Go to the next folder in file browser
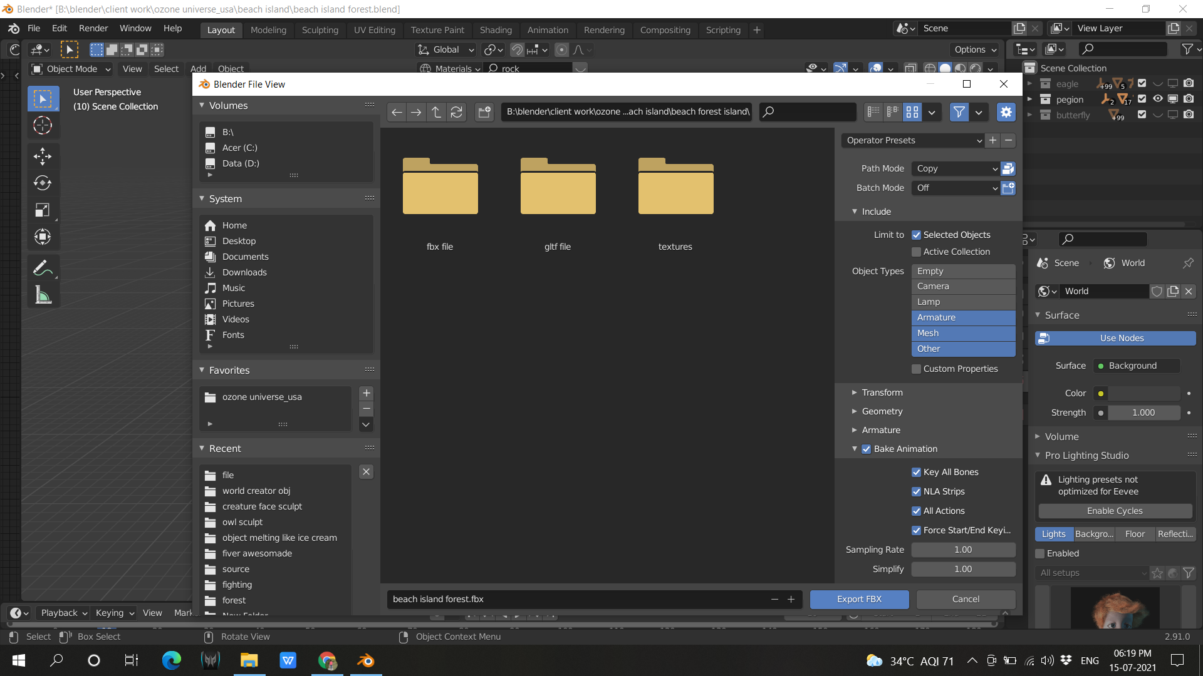The width and height of the screenshot is (1203, 676). (416, 112)
